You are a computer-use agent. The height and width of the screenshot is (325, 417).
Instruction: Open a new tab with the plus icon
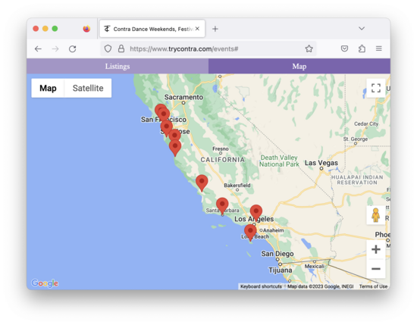point(215,29)
